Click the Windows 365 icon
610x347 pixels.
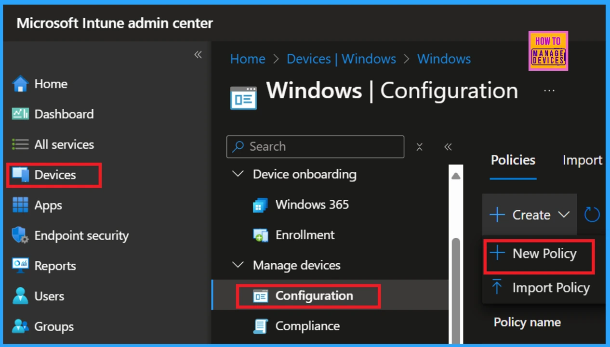click(260, 205)
